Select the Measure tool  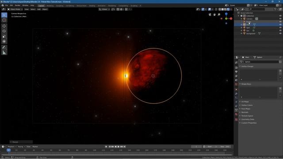pos(4,53)
